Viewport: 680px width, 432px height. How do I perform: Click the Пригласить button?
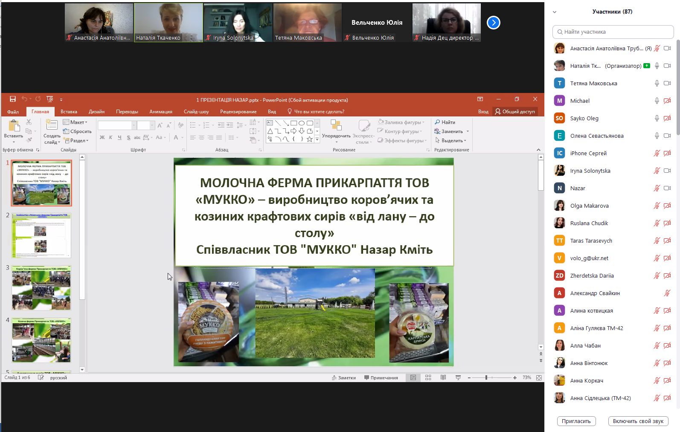(x=576, y=421)
